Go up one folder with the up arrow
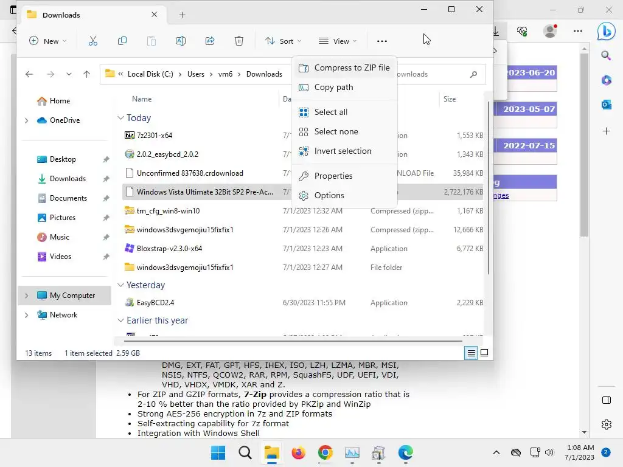 (86, 74)
